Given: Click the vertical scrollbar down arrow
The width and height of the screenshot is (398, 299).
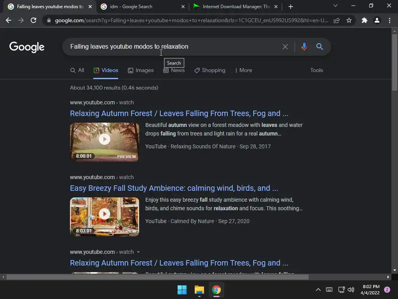Looking at the screenshot, I should [x=395, y=270].
